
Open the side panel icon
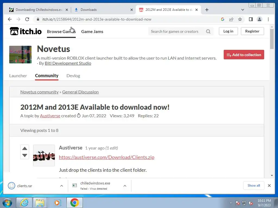[251, 19]
